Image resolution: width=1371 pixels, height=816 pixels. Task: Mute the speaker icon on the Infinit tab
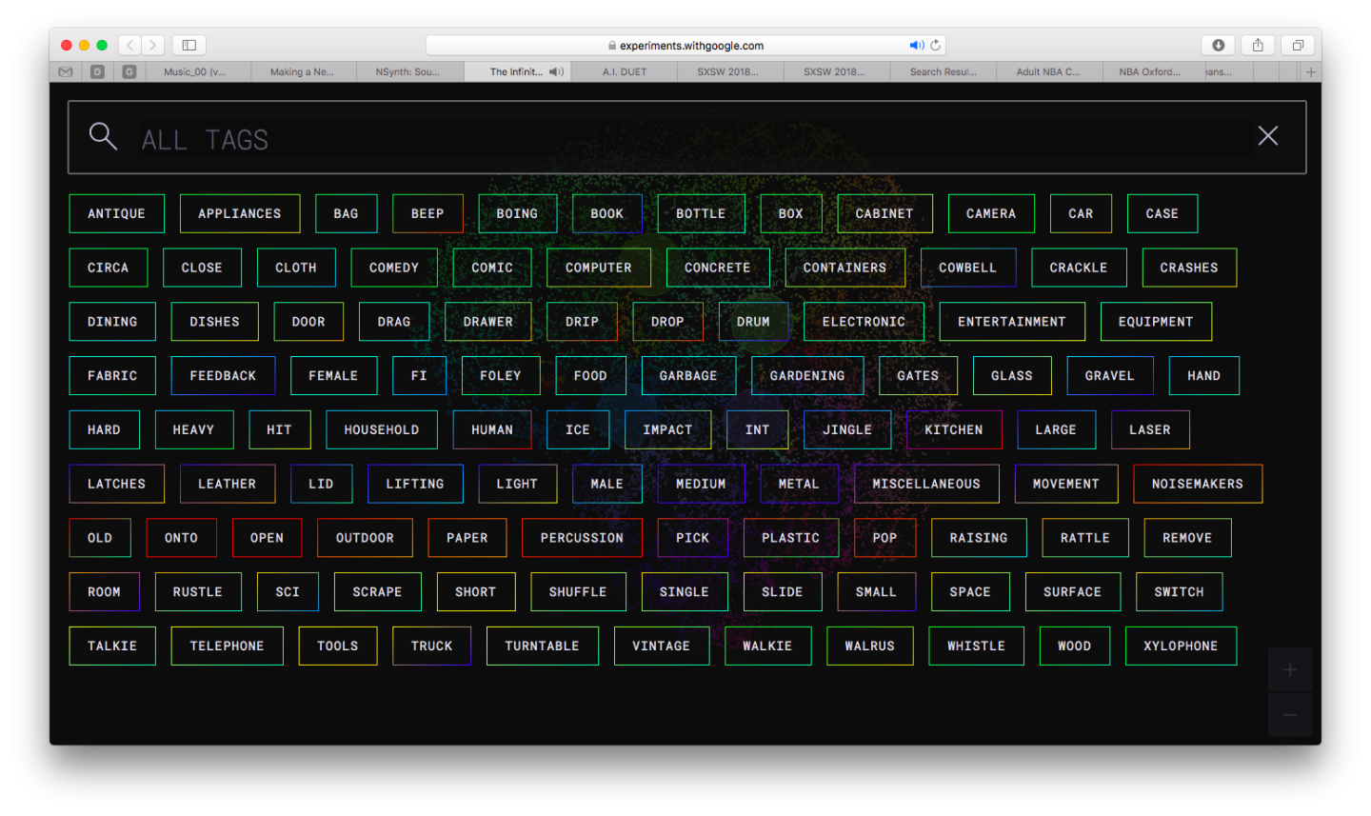[x=554, y=70]
